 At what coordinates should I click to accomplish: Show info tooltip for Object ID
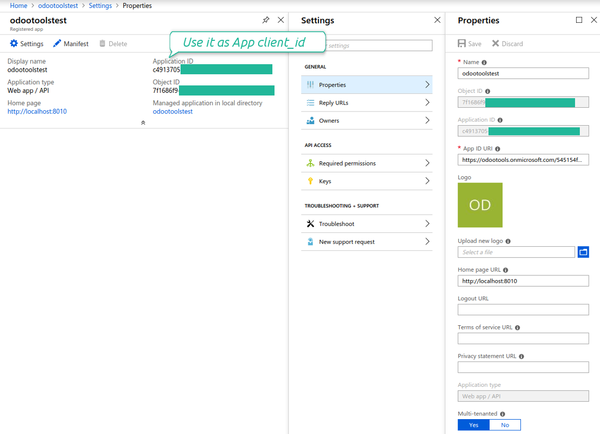coord(487,91)
